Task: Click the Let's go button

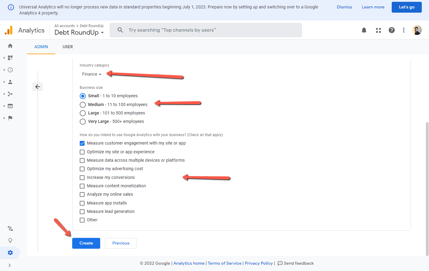Action: point(407,7)
